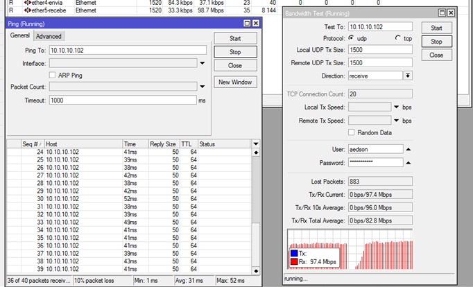Image resolution: width=473 pixels, height=287 pixels.
Task: Enable the Random Data checkbox
Action: pyautogui.click(x=351, y=132)
